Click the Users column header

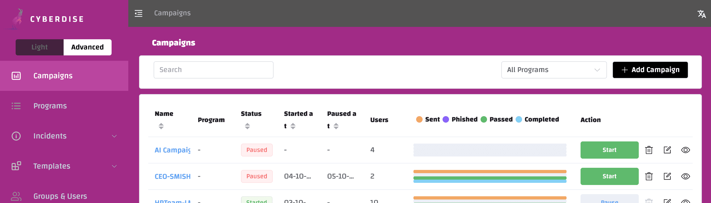pyautogui.click(x=379, y=120)
